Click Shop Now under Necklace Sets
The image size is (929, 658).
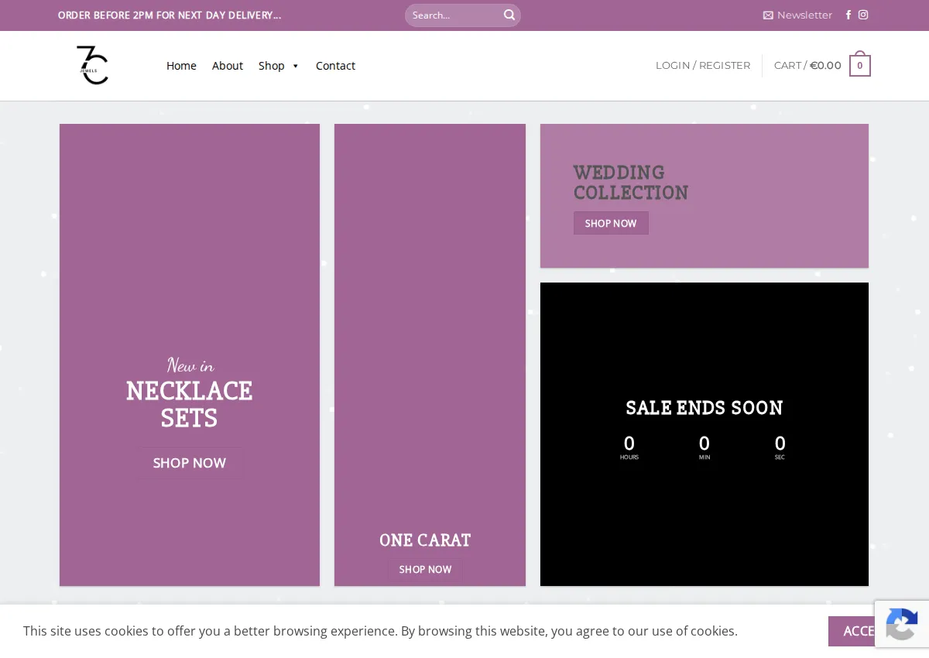point(190,463)
